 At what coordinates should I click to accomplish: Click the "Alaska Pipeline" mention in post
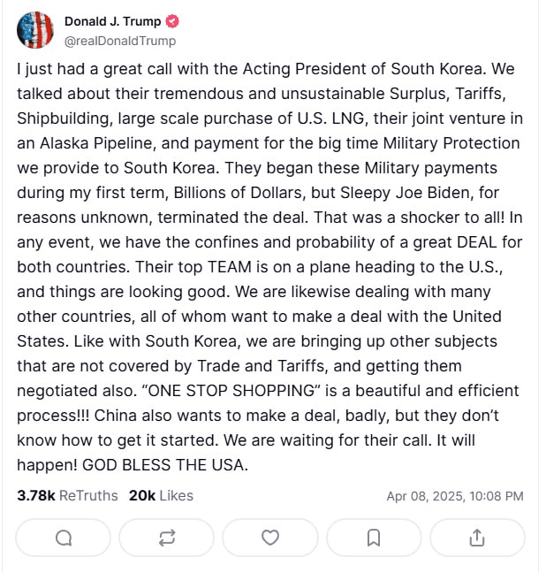pyautogui.click(x=95, y=143)
